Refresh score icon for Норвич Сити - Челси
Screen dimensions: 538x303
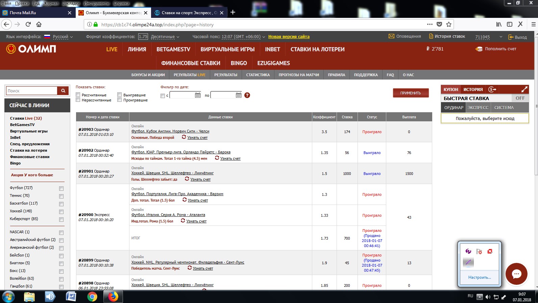pyautogui.click(x=184, y=137)
